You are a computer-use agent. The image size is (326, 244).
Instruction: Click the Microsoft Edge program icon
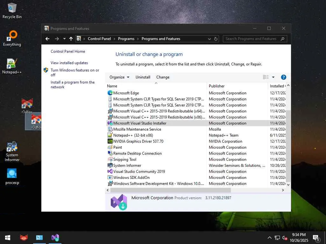(110, 93)
